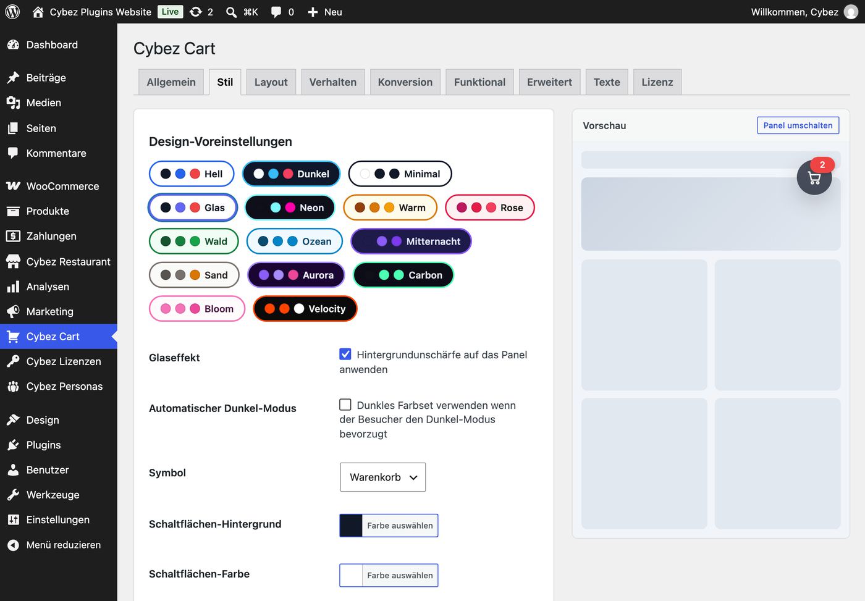Choose the Sand design preset
This screenshot has height=601, width=865.
[194, 275]
